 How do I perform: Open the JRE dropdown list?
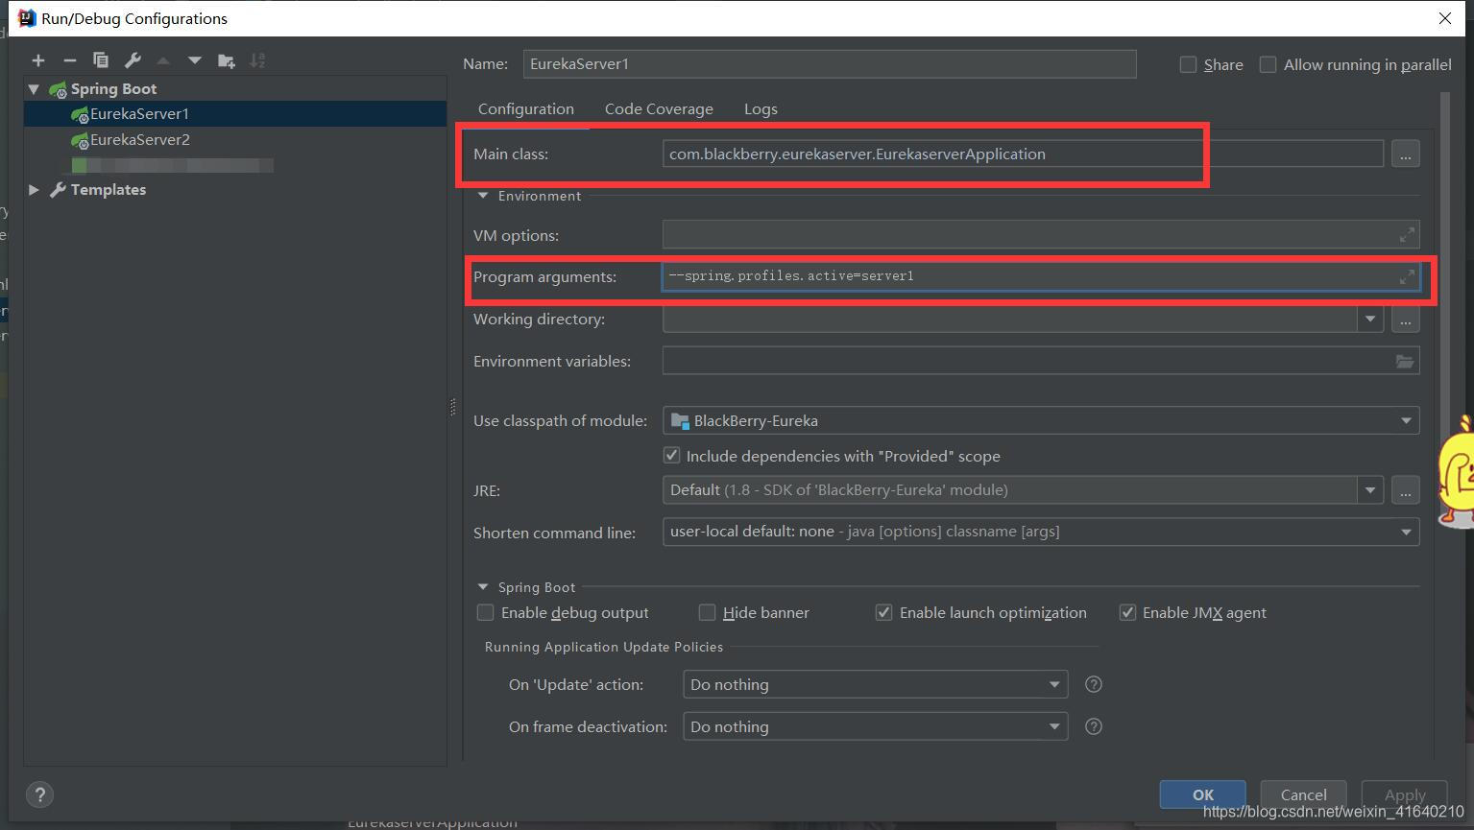(x=1370, y=489)
